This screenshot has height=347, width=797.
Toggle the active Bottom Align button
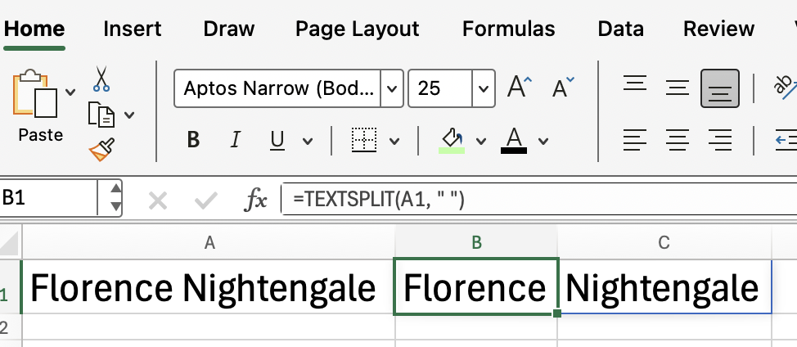(720, 88)
